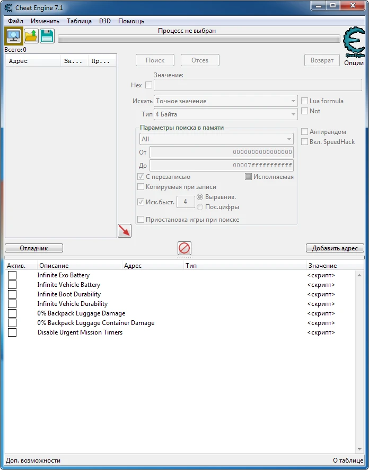Toggle Копируемая при записи checkbox

coord(140,187)
